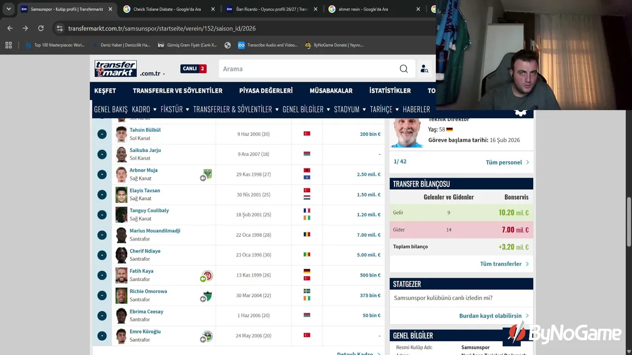Open Richie Omorowa's player profile link
632x355 pixels.
pos(148,291)
